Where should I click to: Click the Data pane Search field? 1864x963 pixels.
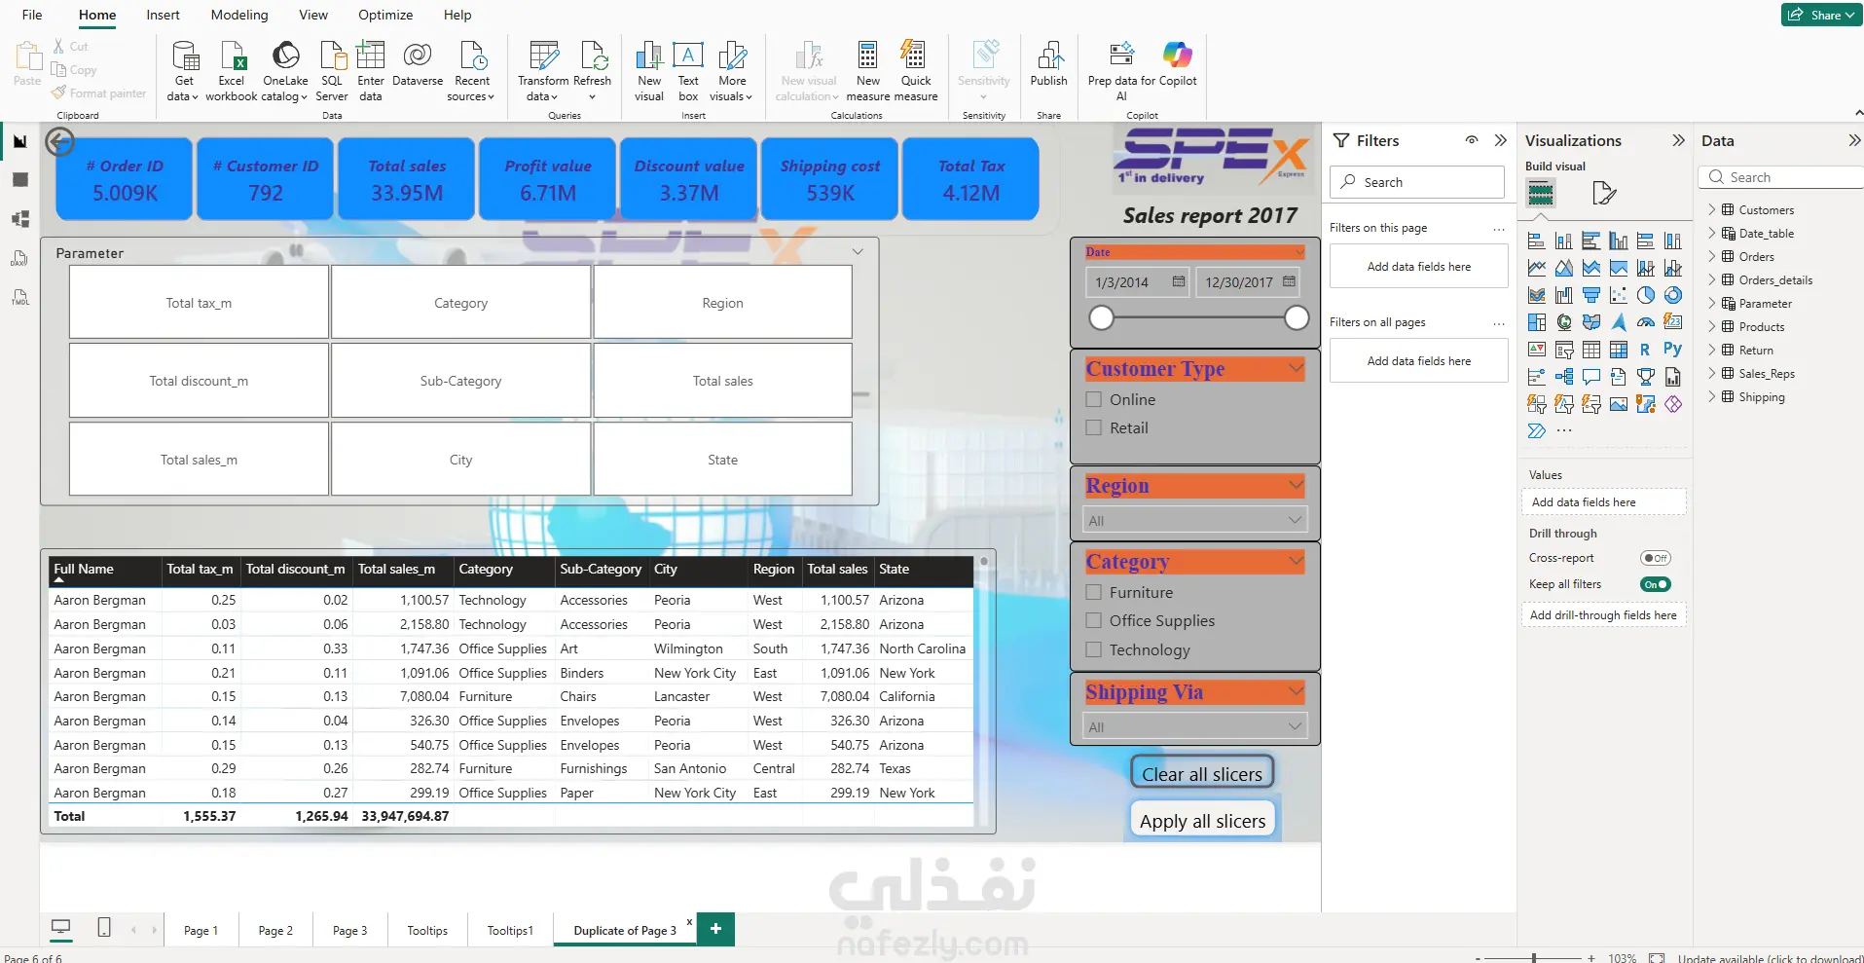(1783, 177)
